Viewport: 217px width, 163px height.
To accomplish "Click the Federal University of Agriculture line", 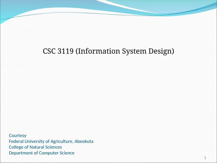I will coord(51,141).
